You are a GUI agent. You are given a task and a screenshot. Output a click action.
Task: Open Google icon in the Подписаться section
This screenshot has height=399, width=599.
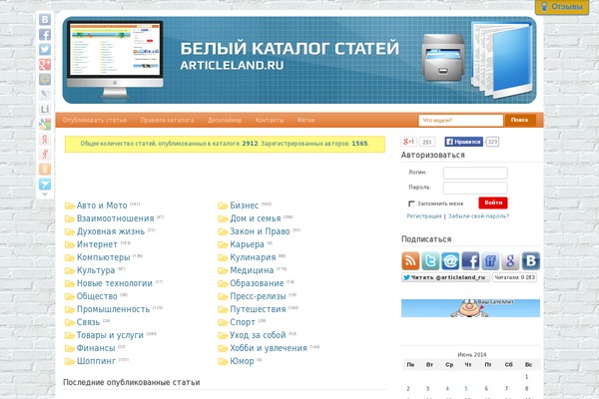click(x=511, y=260)
